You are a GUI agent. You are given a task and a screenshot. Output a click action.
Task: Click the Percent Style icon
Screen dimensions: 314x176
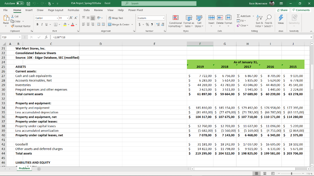coord(147,24)
